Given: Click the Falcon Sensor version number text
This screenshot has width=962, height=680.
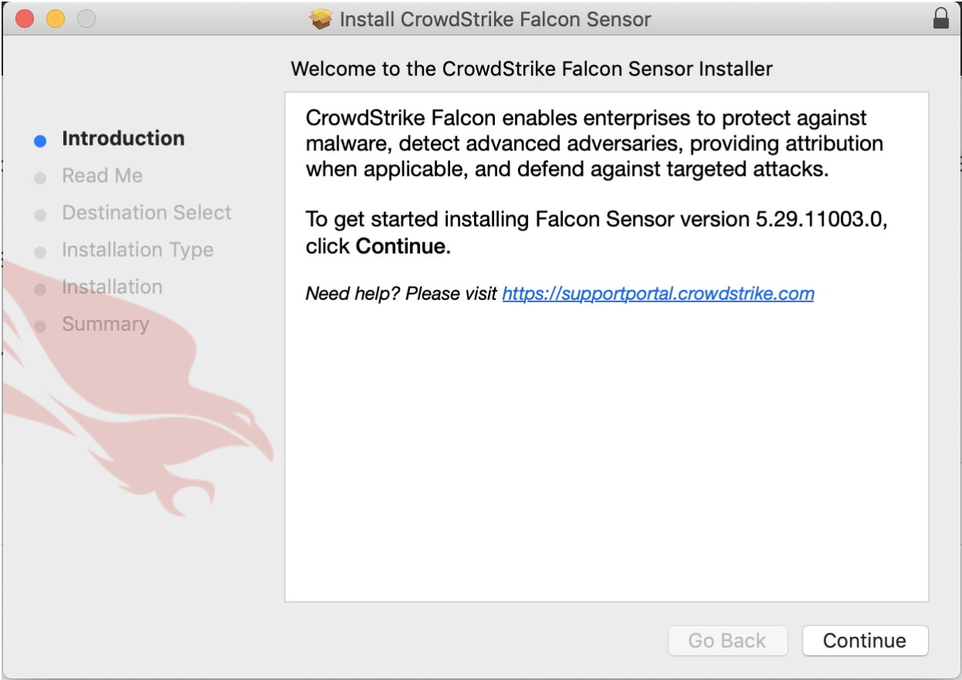Looking at the screenshot, I should (x=819, y=220).
